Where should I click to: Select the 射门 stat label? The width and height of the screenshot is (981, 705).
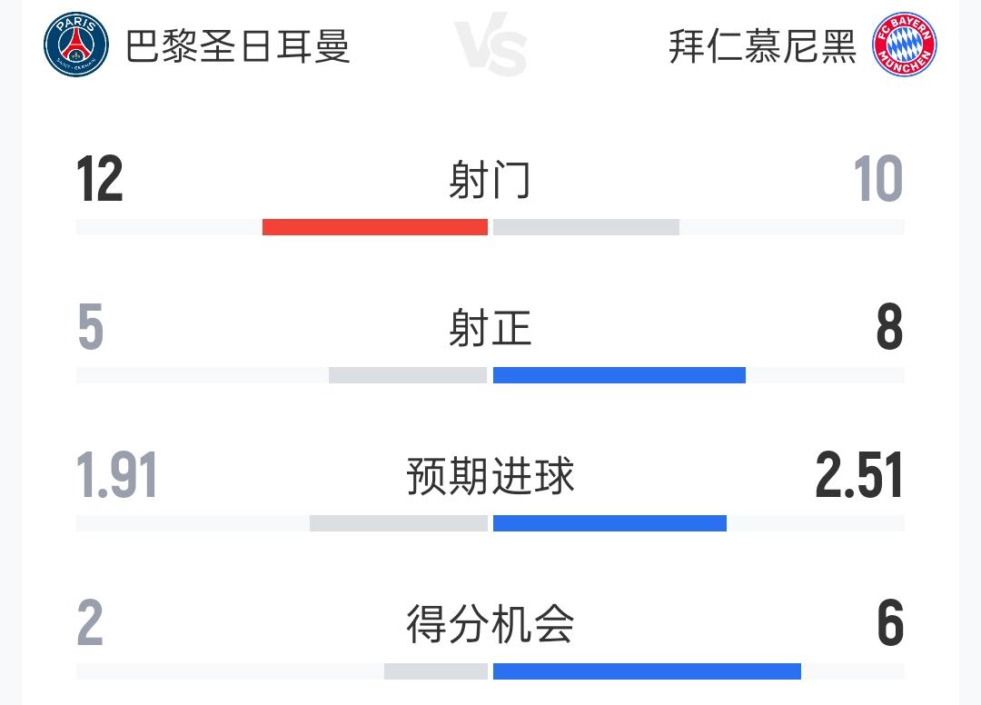[490, 180]
